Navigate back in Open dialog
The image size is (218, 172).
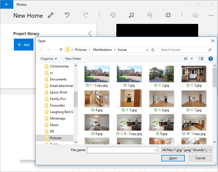point(41,50)
